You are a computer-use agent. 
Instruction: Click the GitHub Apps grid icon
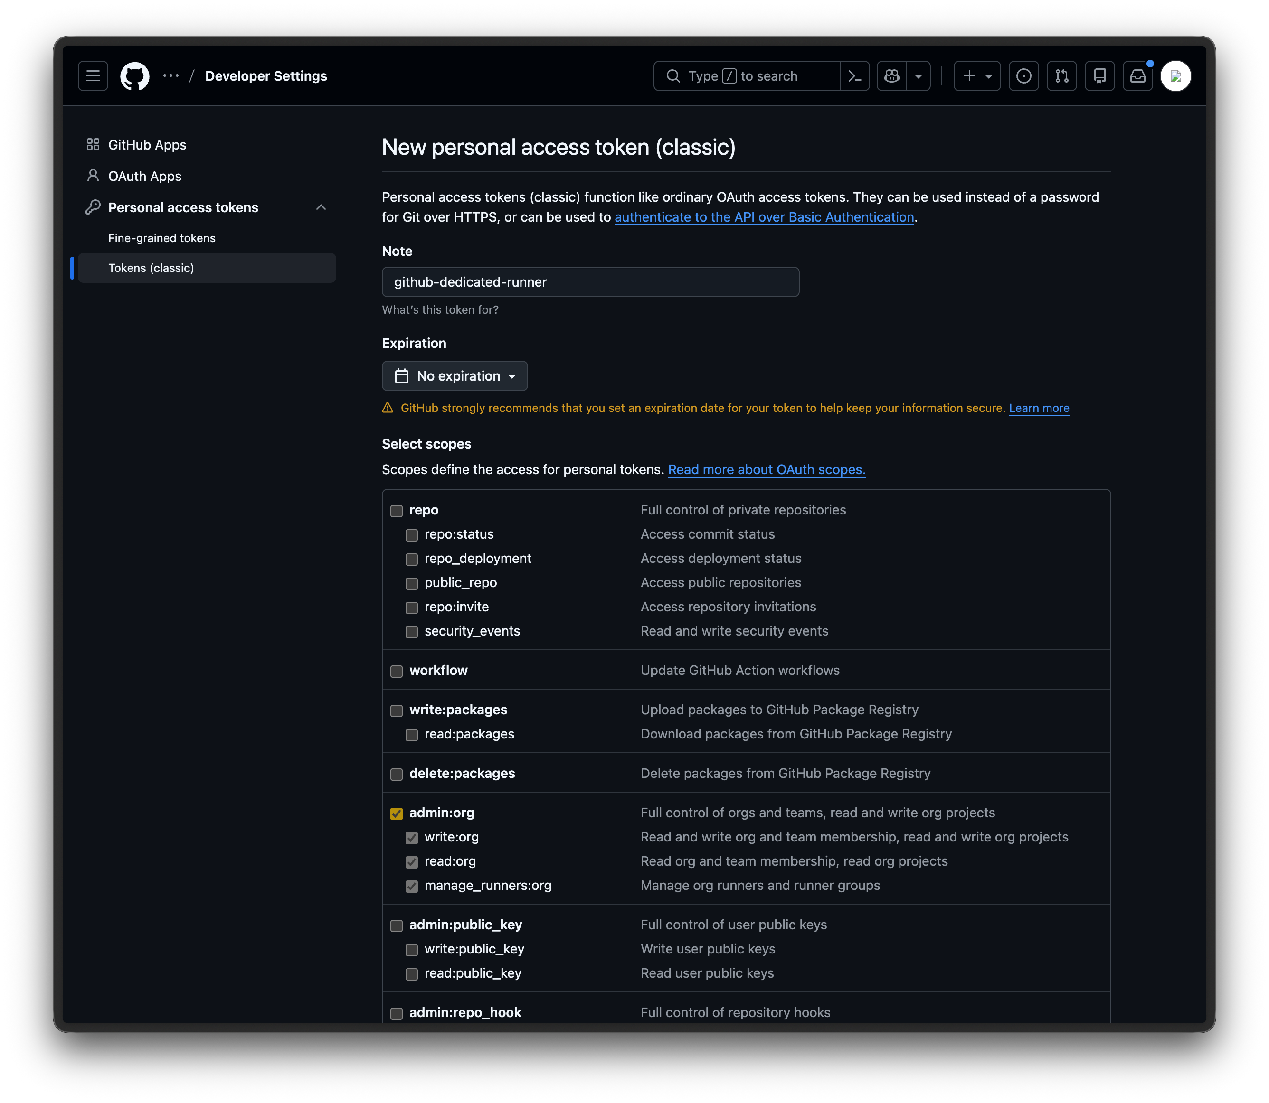coord(93,144)
